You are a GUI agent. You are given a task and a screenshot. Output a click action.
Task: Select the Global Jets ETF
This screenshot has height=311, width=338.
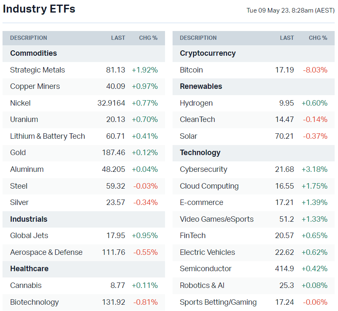coord(29,236)
